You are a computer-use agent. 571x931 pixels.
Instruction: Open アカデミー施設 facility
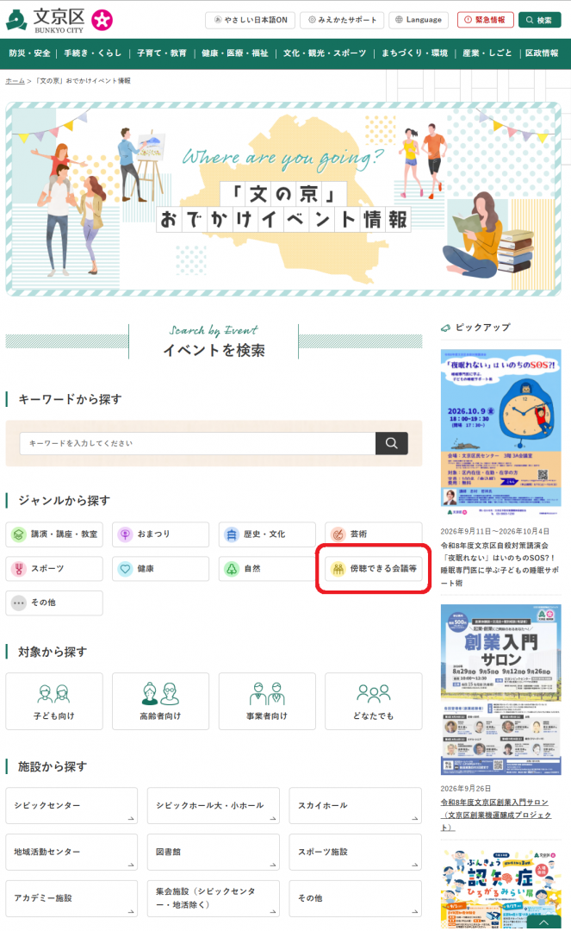click(71, 898)
